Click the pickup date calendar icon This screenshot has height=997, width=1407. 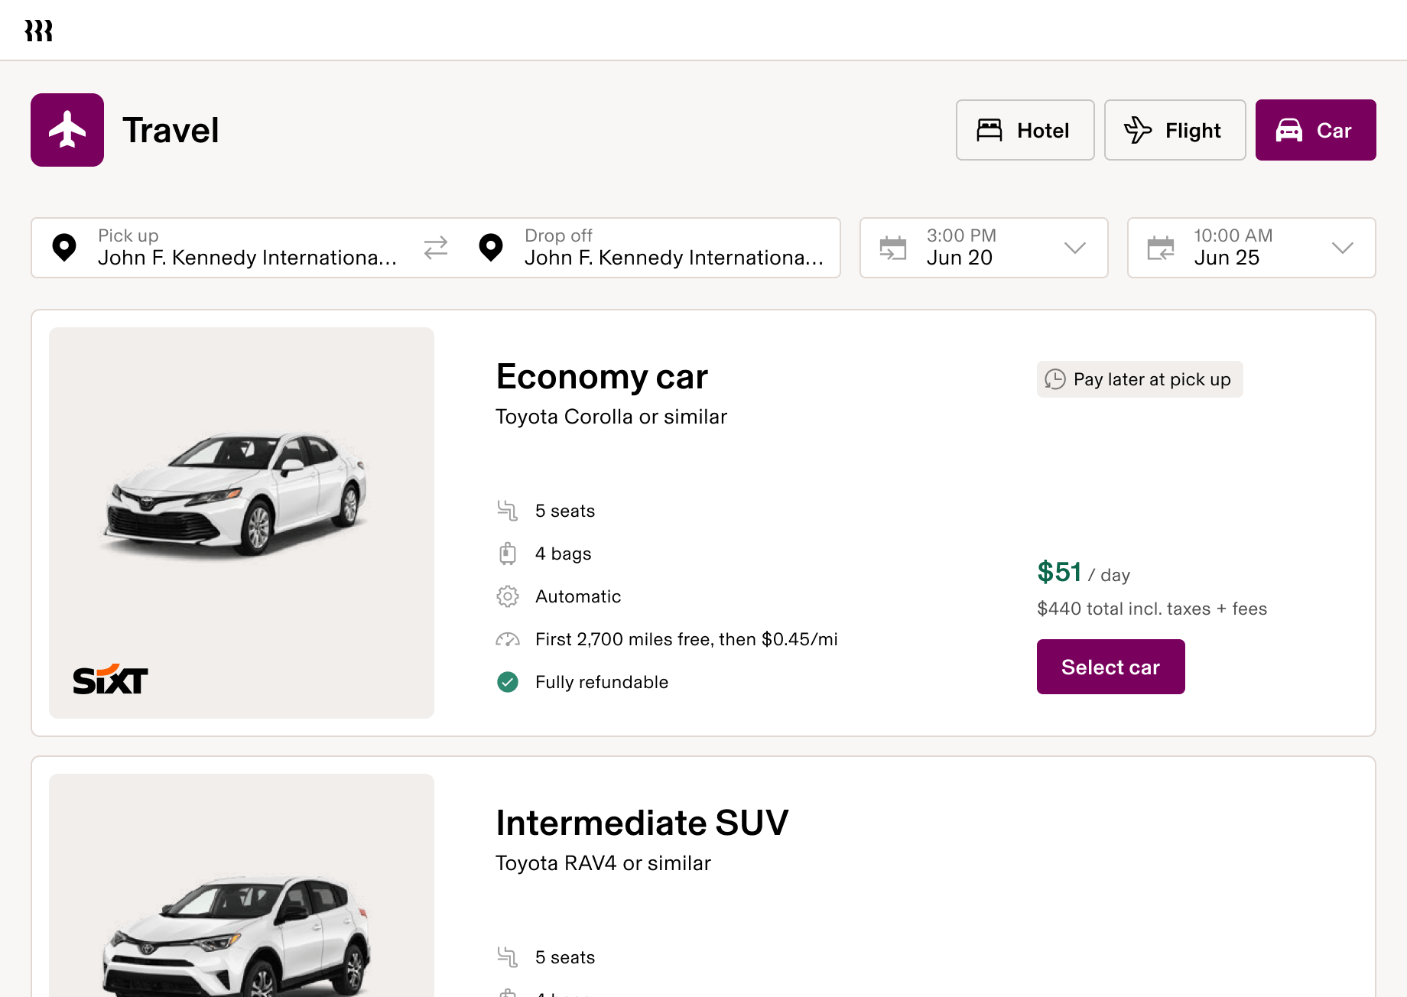pos(892,248)
